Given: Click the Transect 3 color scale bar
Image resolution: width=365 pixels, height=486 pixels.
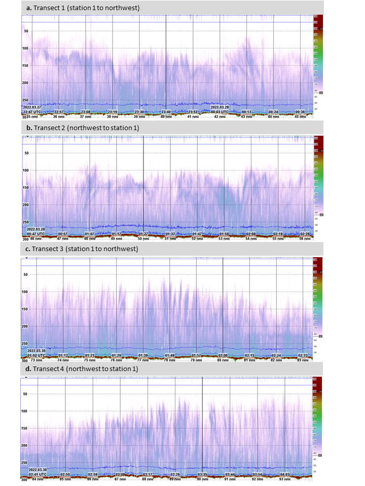Looking at the screenshot, I should pyautogui.click(x=318, y=297).
